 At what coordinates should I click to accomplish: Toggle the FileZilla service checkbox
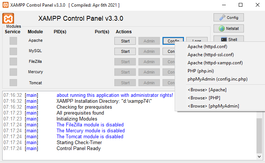pyautogui.click(x=13, y=62)
